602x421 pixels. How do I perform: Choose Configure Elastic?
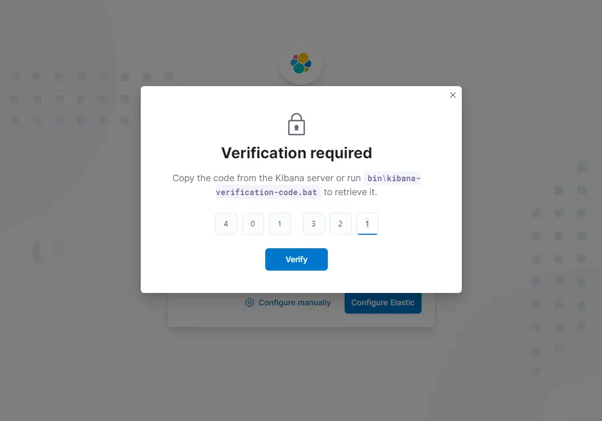[383, 302]
